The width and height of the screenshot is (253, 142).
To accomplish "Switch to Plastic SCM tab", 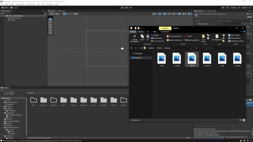I will 211,11.
